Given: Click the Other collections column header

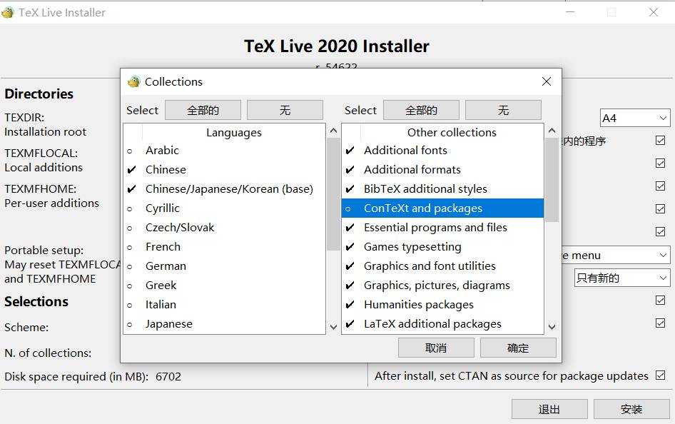Looking at the screenshot, I should [452, 133].
